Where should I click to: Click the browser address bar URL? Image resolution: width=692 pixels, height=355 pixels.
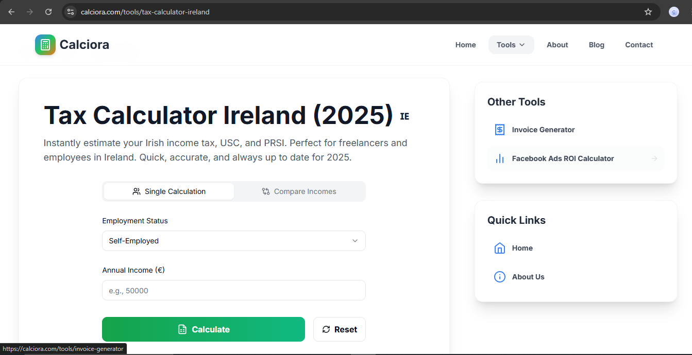coord(145,12)
